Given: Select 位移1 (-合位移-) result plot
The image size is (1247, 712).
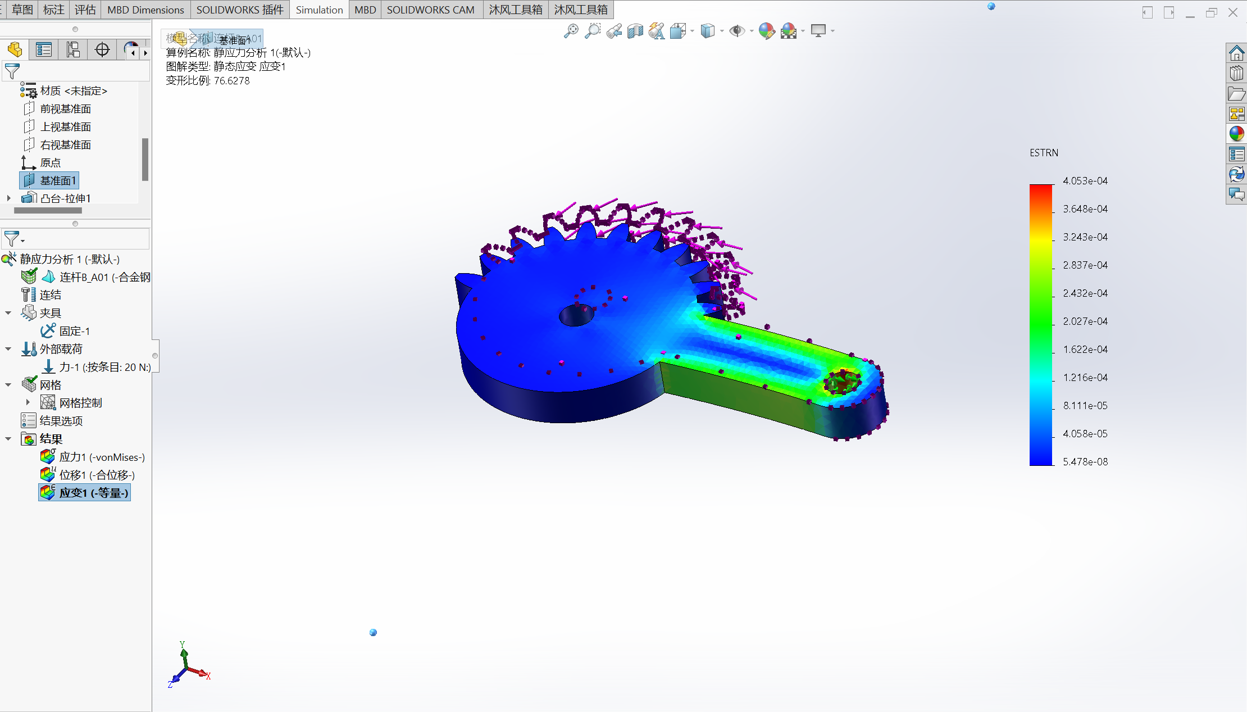Looking at the screenshot, I should coord(88,475).
